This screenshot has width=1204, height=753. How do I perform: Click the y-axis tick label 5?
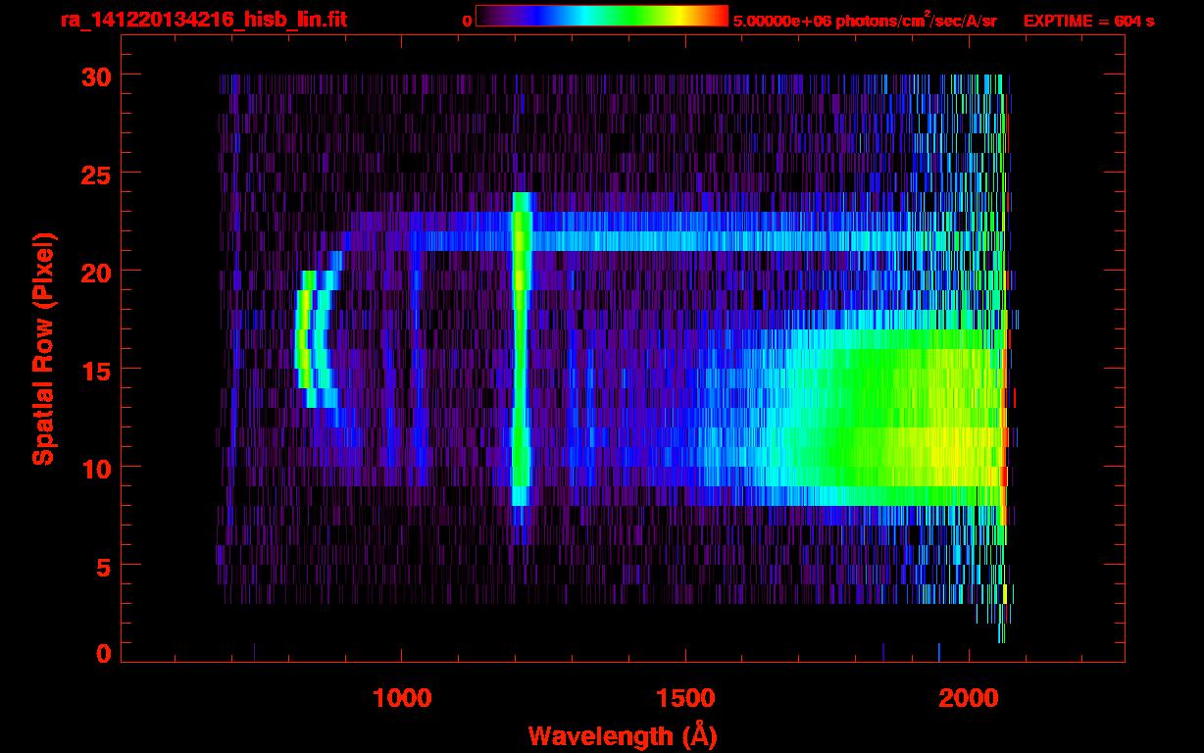click(x=102, y=566)
